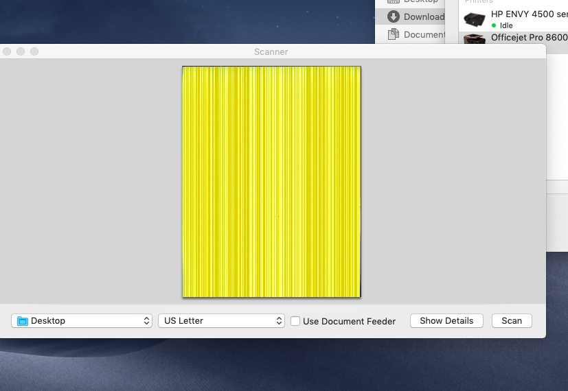
Task: Click the Officejet Pro 8600 printer icon
Action: pyautogui.click(x=474, y=38)
